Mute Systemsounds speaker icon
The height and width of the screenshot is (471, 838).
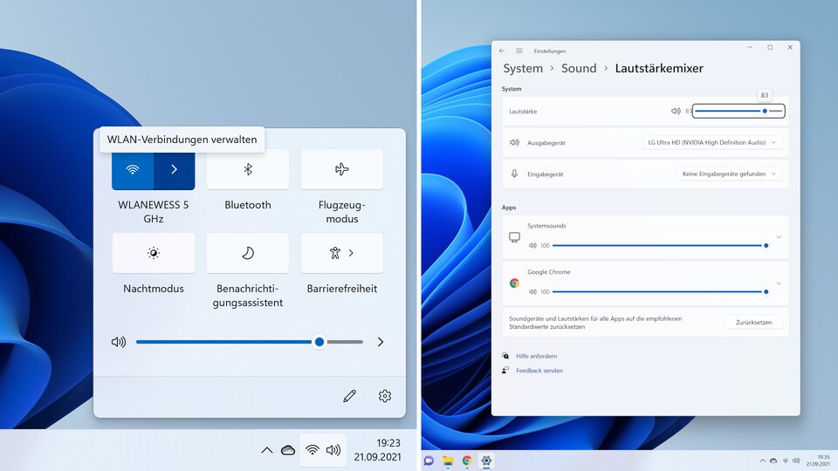click(x=532, y=246)
